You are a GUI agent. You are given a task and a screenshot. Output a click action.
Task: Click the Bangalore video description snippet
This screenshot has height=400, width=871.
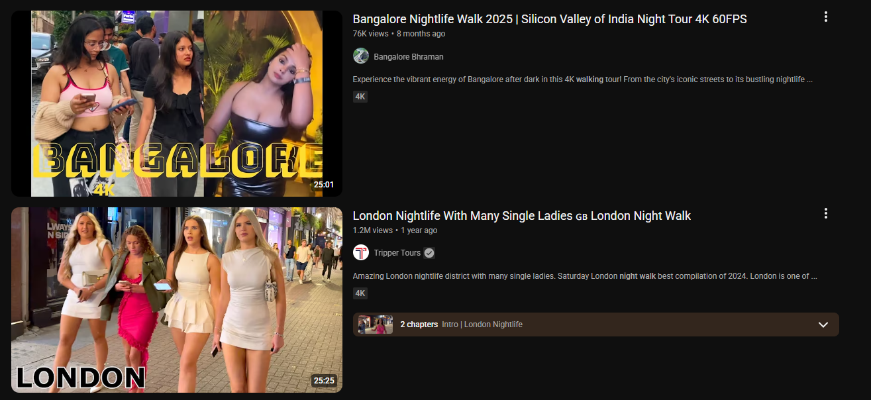582,79
